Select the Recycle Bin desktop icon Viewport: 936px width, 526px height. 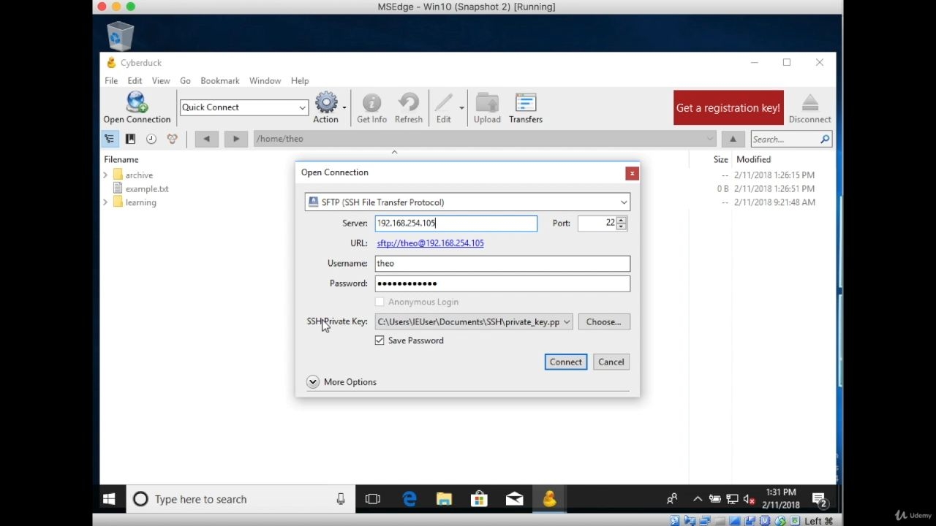[120, 36]
